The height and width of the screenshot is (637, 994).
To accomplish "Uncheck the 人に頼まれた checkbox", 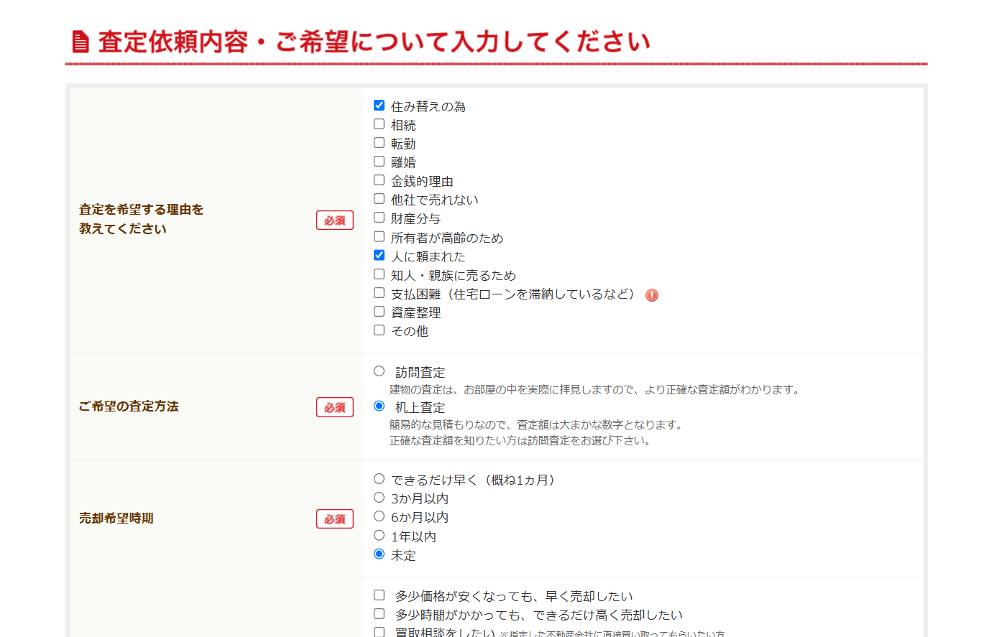I will [379, 256].
